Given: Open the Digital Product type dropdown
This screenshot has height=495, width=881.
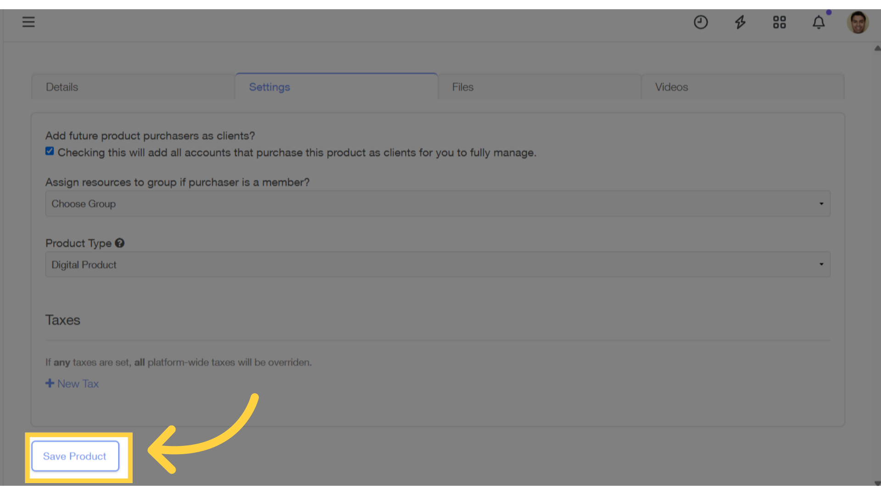Looking at the screenshot, I should click(x=437, y=264).
